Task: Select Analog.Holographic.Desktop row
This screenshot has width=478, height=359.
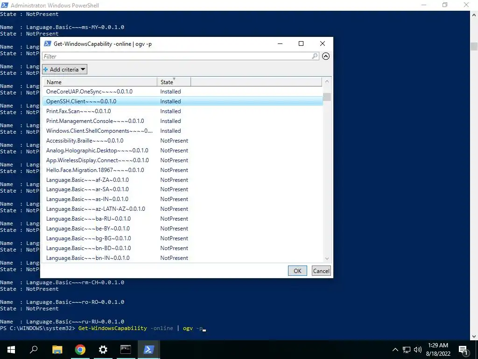Action: click(x=183, y=151)
